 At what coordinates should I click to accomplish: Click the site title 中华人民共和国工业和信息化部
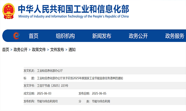point(73,9)
